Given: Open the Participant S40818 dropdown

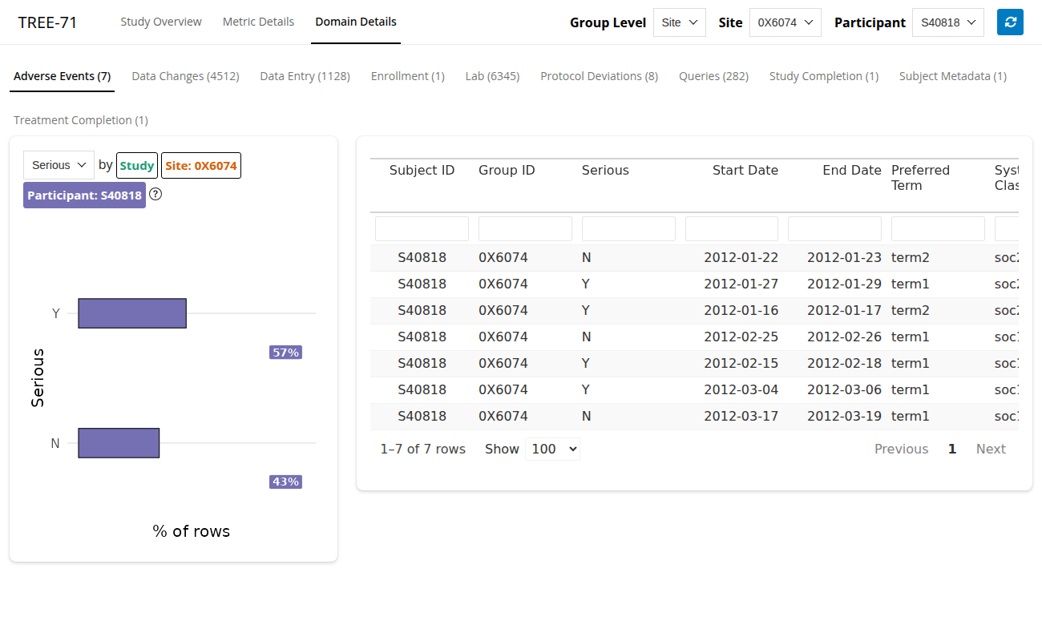Looking at the screenshot, I should (947, 22).
